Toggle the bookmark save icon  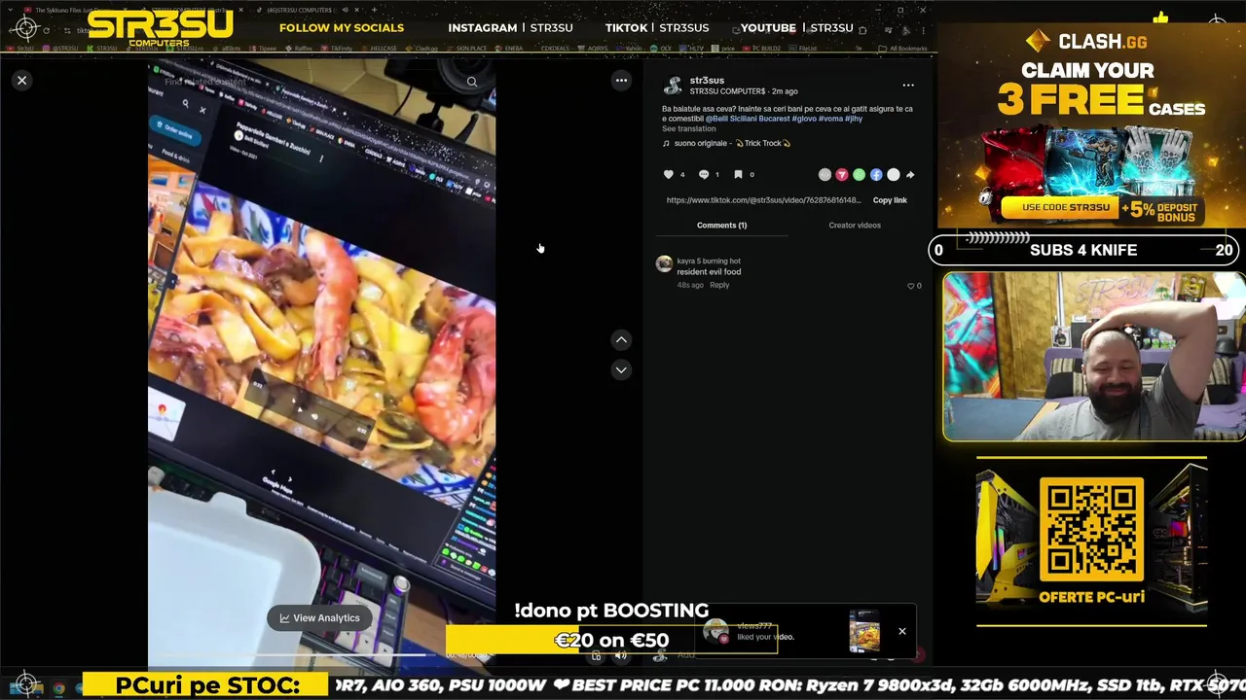pos(738,175)
